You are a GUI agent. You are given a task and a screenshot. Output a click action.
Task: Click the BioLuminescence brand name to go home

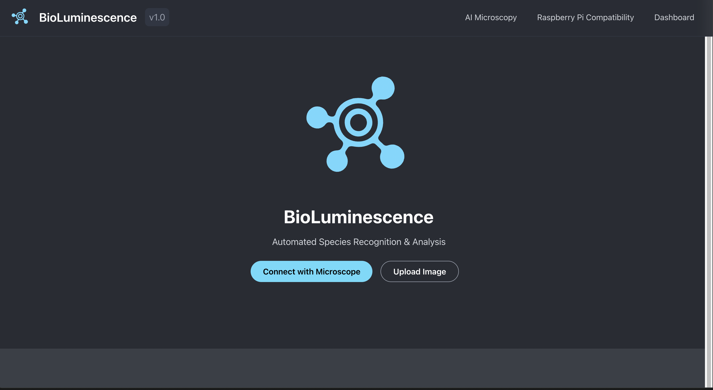pyautogui.click(x=87, y=17)
